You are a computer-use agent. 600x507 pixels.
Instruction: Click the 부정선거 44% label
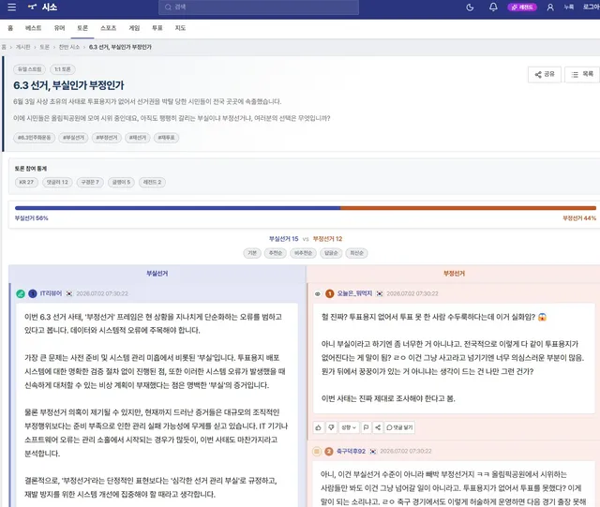[579, 218]
